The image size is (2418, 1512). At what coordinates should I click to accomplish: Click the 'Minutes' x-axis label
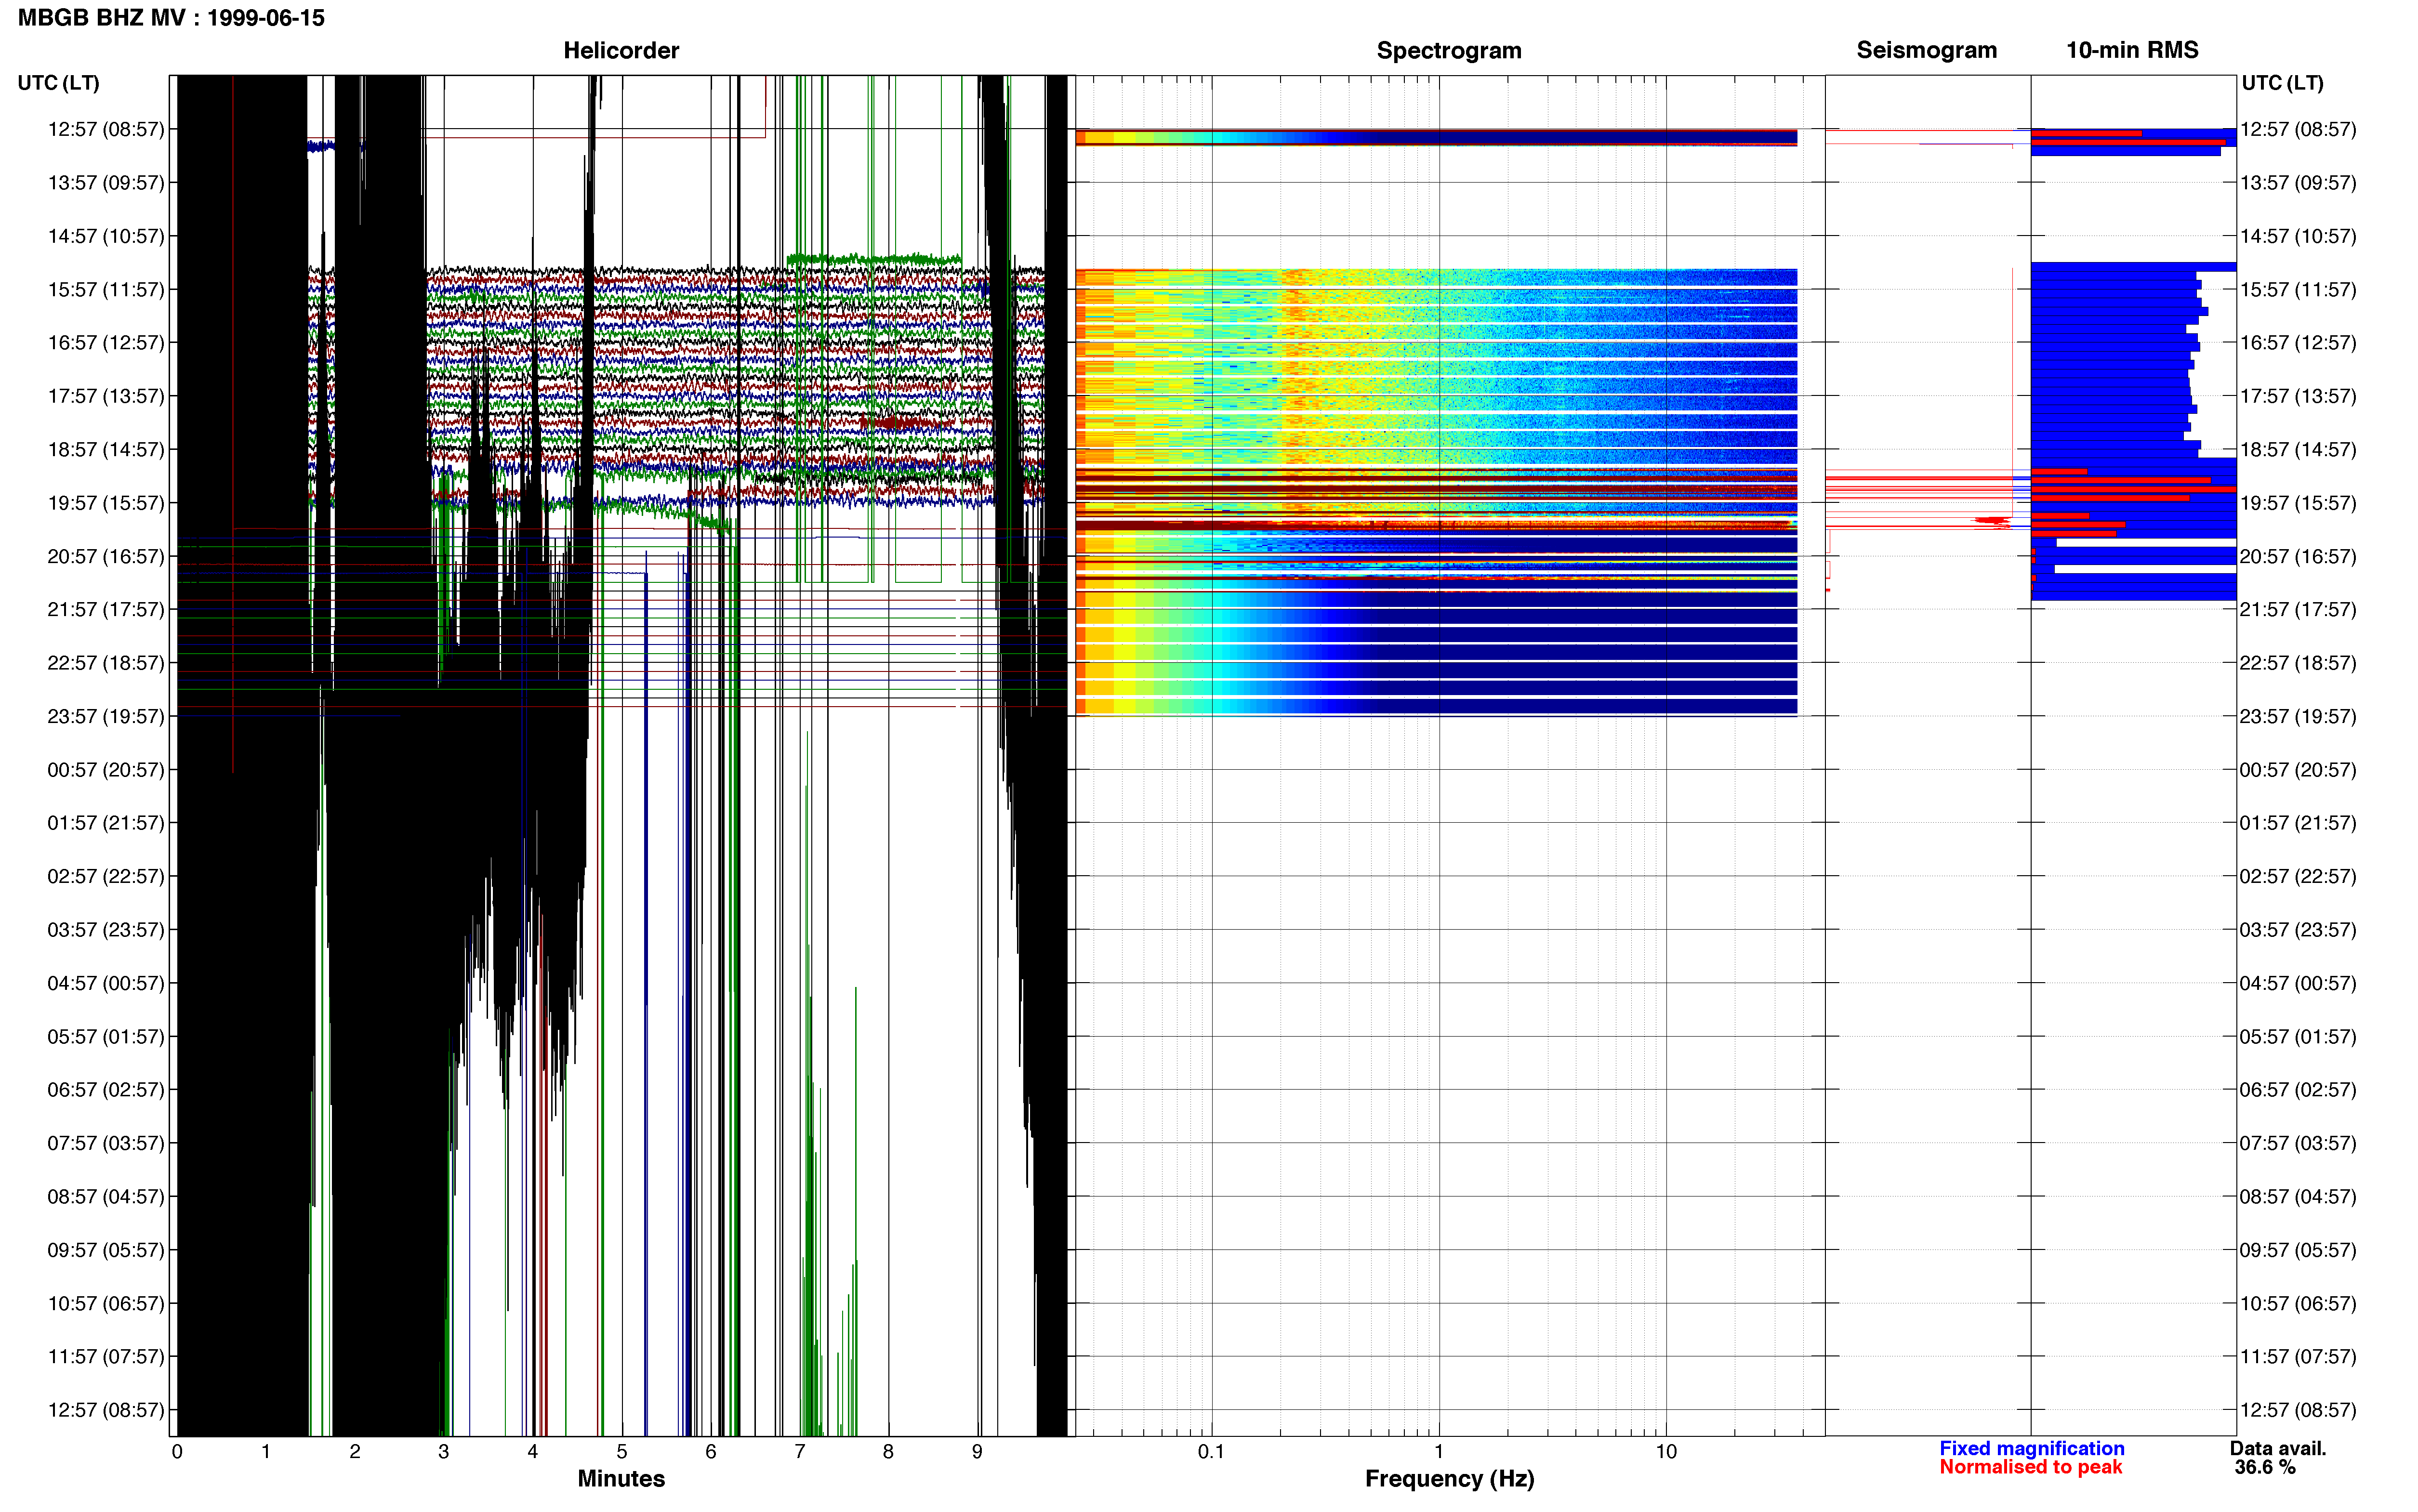[621, 1478]
